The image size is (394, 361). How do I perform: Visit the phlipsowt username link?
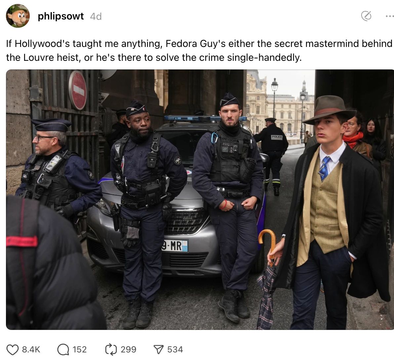[60, 16]
